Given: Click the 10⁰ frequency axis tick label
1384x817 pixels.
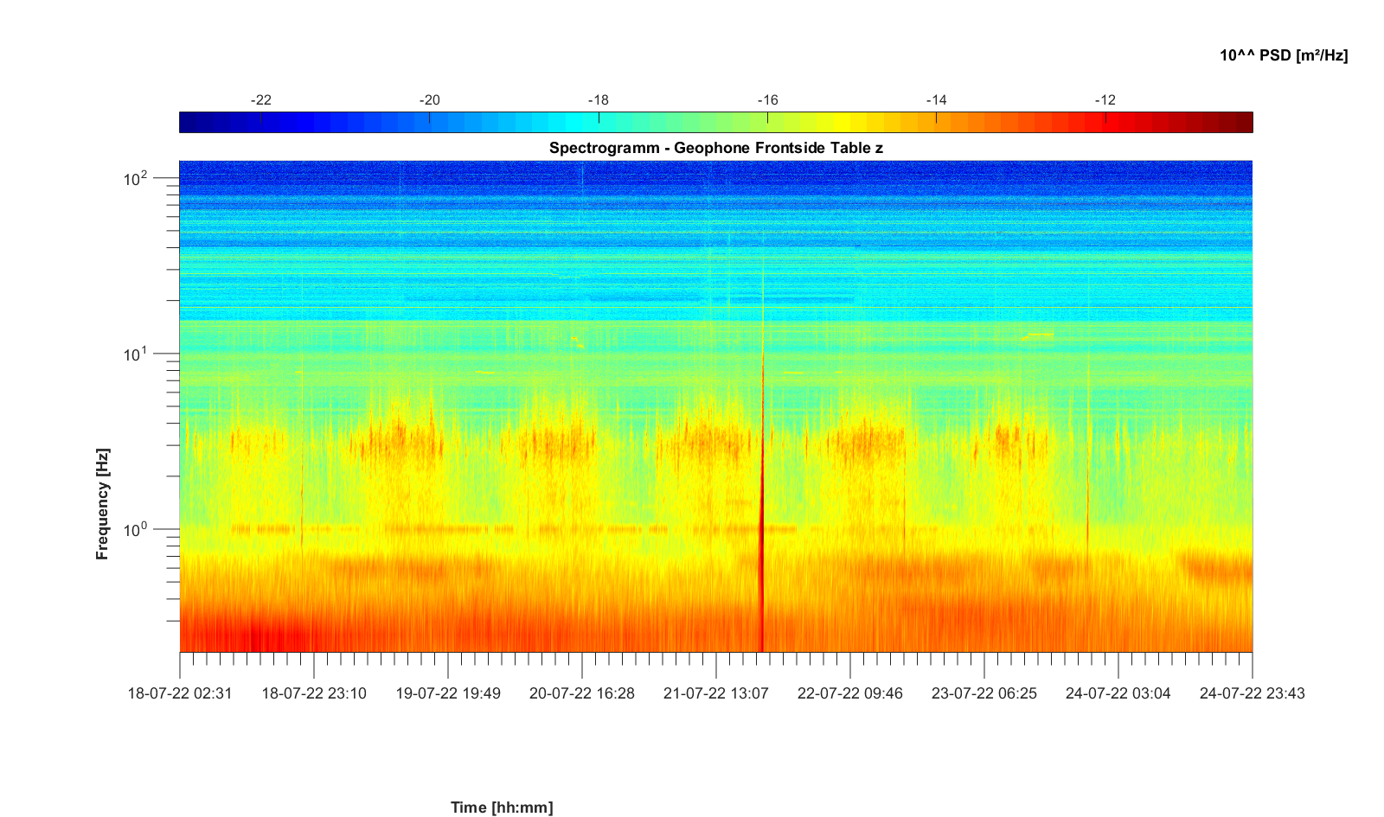Looking at the screenshot, I should (136, 529).
